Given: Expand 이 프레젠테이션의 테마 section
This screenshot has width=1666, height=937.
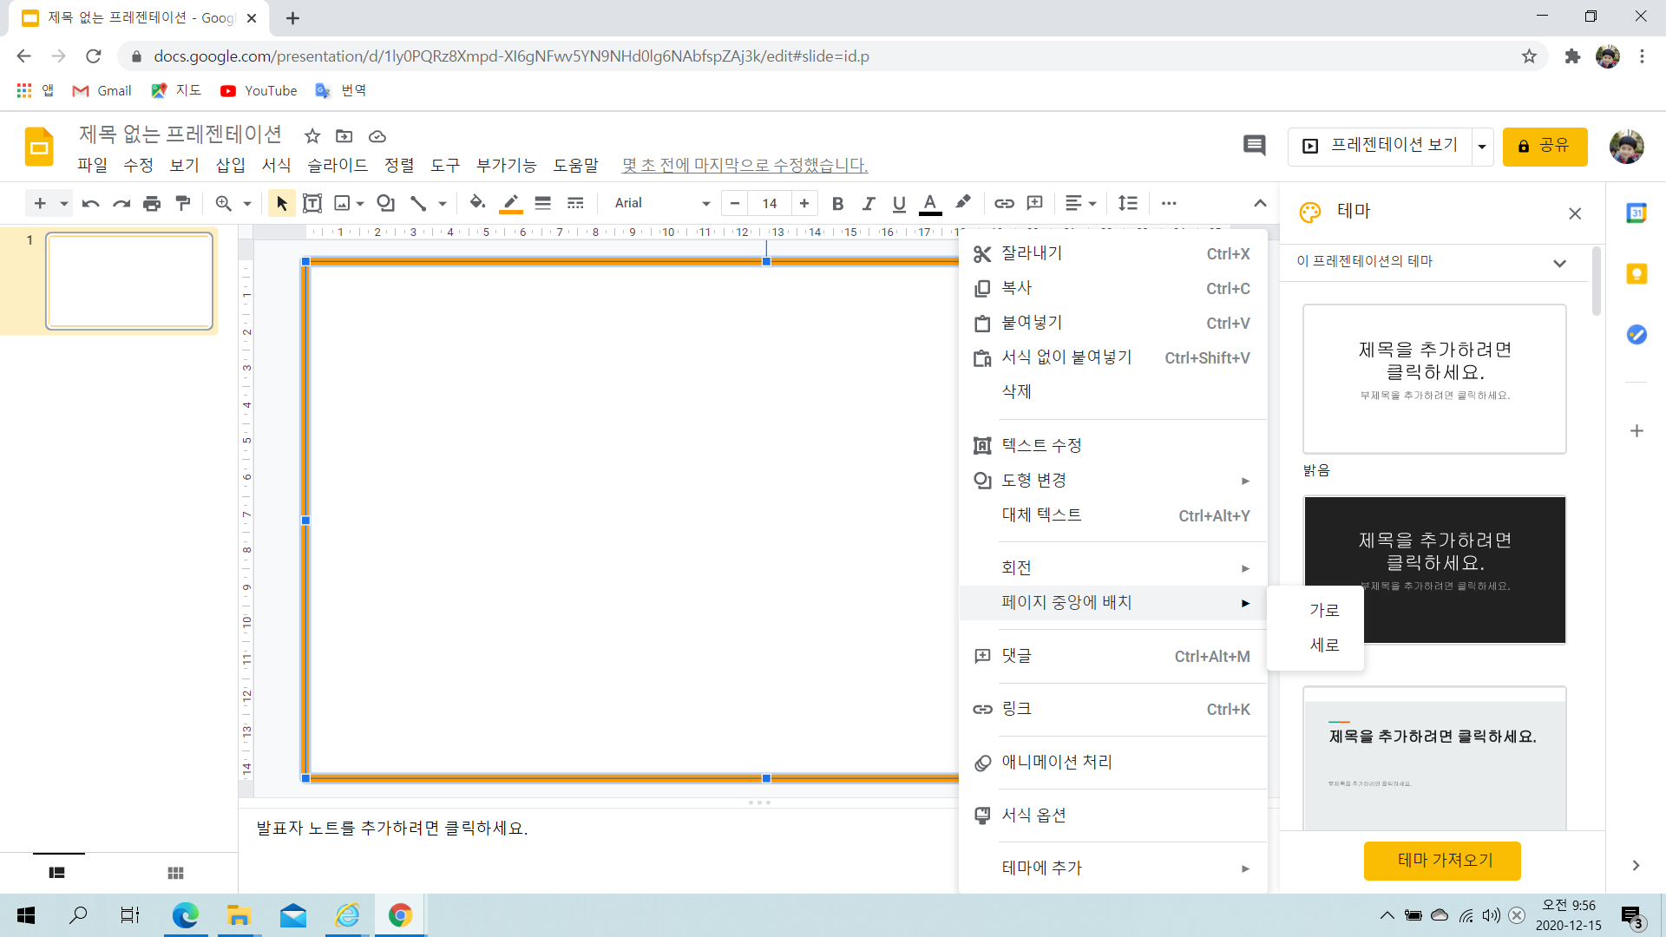Looking at the screenshot, I should click(x=1559, y=263).
